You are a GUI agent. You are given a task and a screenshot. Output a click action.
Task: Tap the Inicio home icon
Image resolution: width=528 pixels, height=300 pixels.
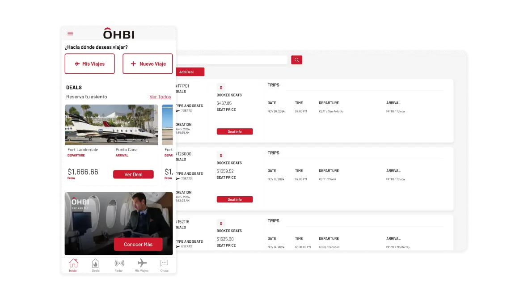click(73, 265)
